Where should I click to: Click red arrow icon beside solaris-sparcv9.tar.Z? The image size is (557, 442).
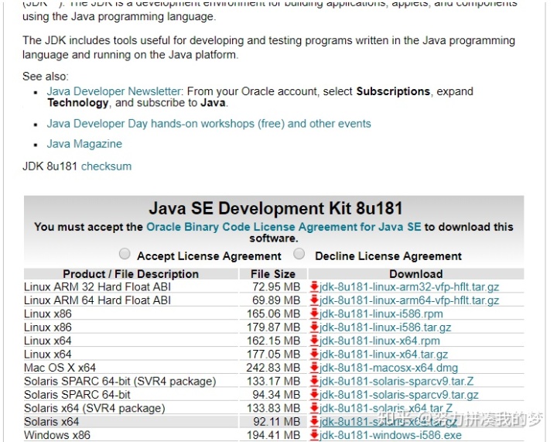314,382
